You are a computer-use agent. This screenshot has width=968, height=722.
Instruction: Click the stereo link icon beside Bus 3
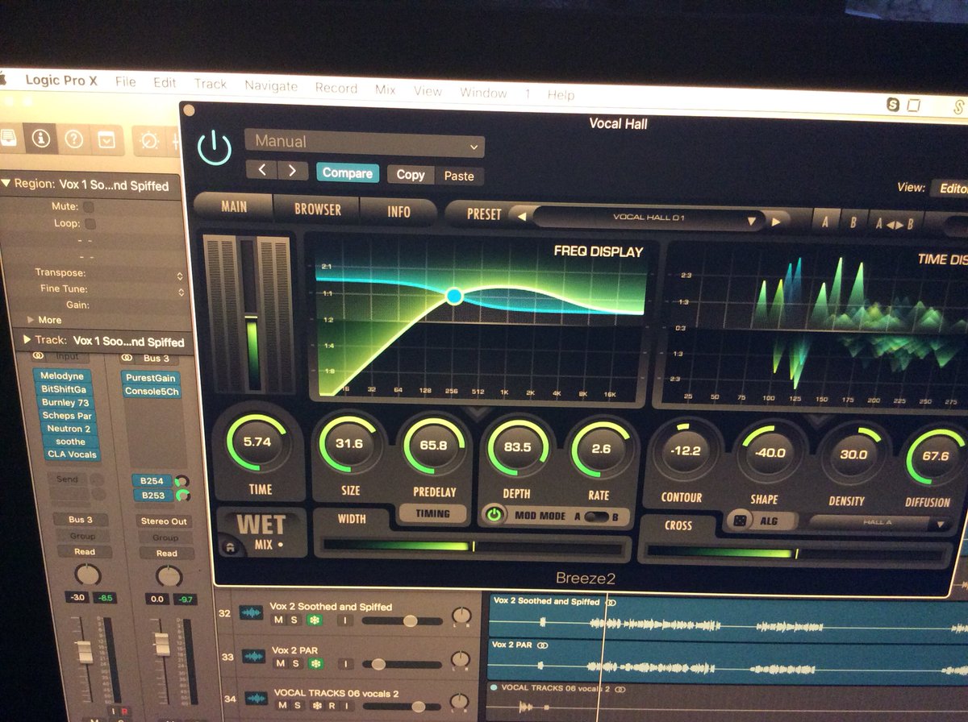pyautogui.click(x=127, y=357)
